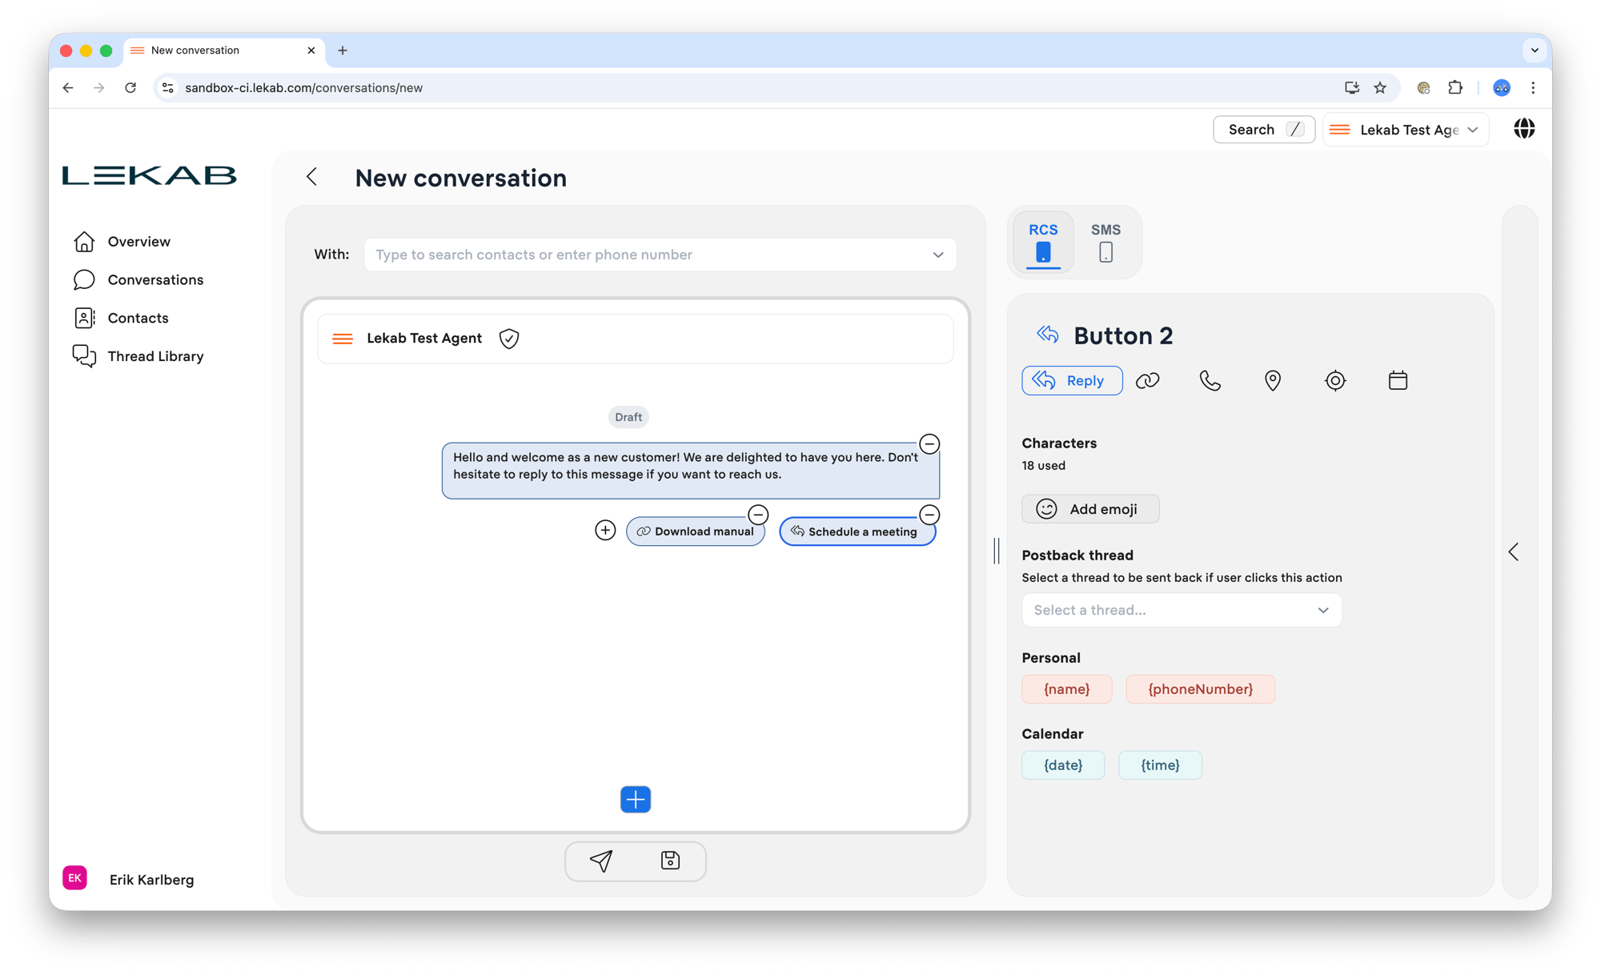
Task: Select the location pin action icon
Action: [x=1272, y=381]
